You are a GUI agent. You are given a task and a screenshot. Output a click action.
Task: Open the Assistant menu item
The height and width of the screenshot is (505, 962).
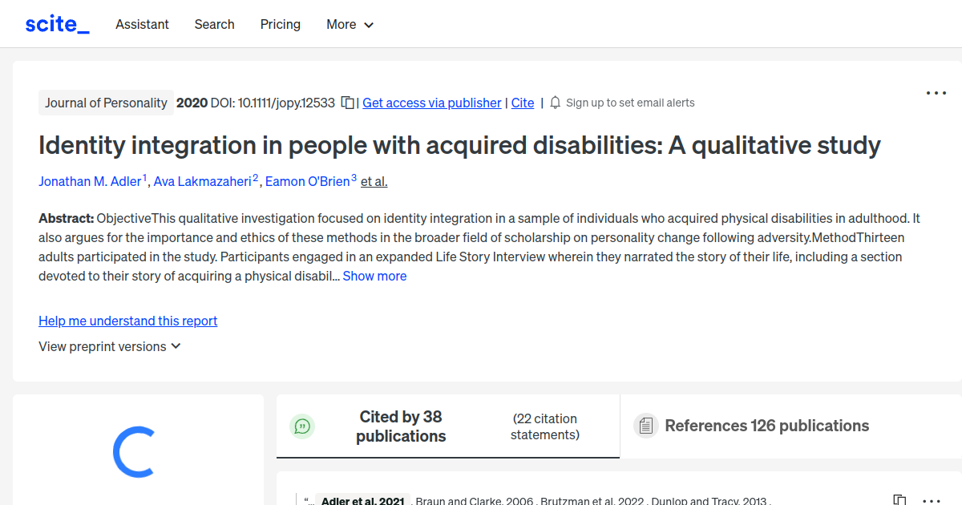click(142, 24)
